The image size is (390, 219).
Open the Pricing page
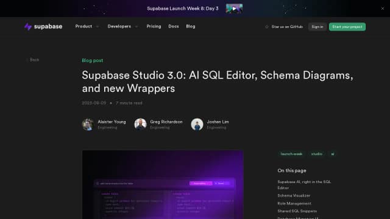154,26
